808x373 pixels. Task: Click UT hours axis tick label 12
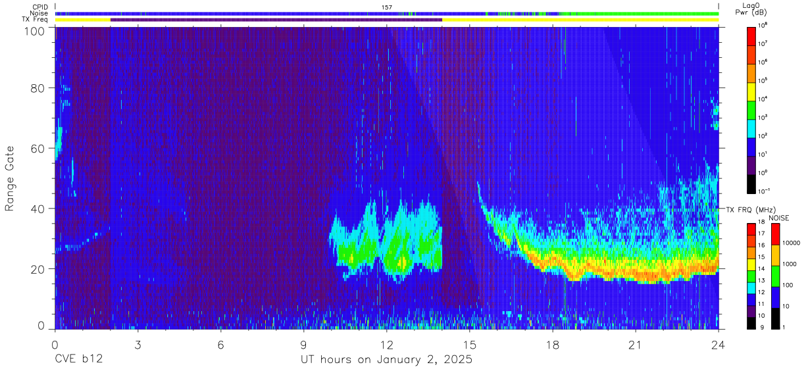click(x=387, y=345)
